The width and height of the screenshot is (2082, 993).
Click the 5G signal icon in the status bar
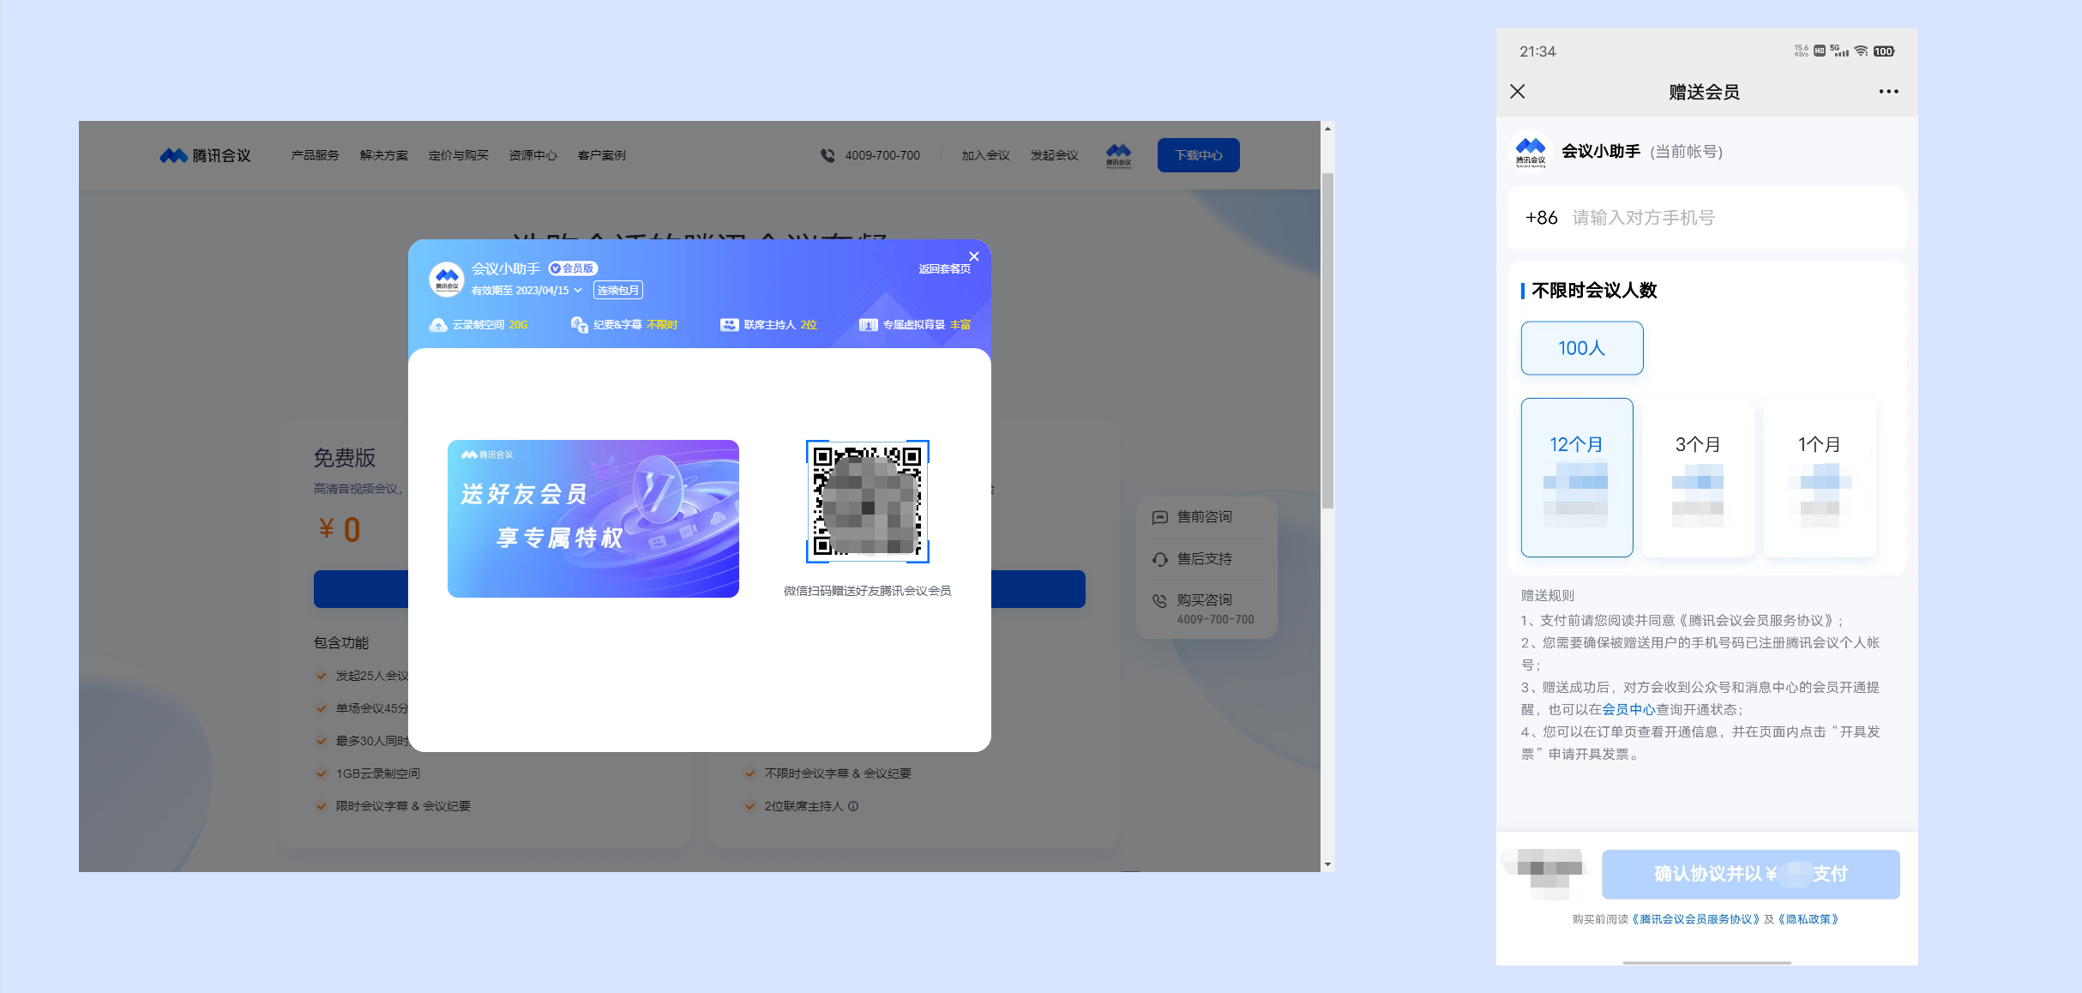pyautogui.click(x=1839, y=51)
